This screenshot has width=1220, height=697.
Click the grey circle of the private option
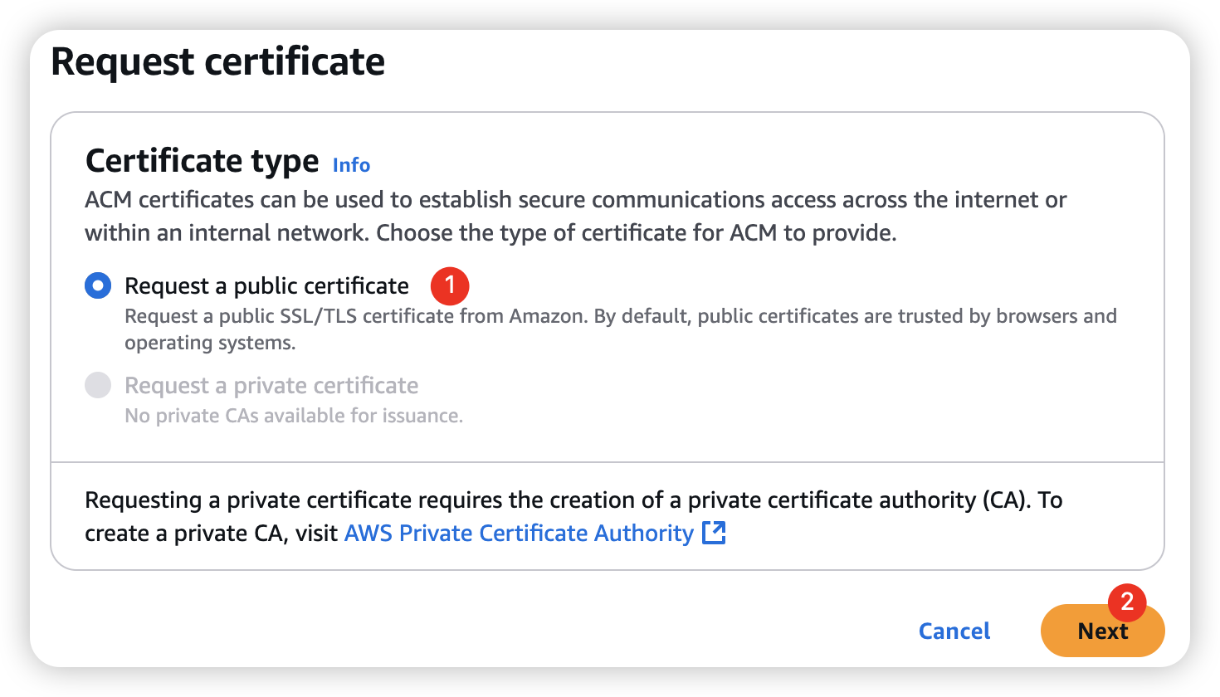(98, 385)
